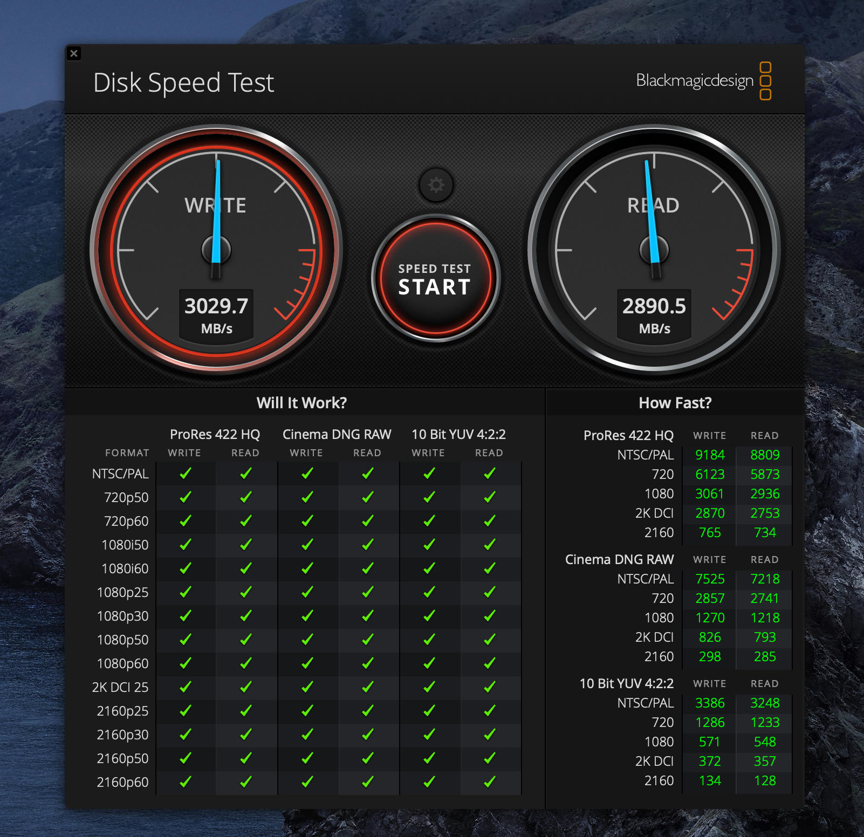The height and width of the screenshot is (837, 864).
Task: Click the value 8809 in How Fast
Action: pos(765,455)
